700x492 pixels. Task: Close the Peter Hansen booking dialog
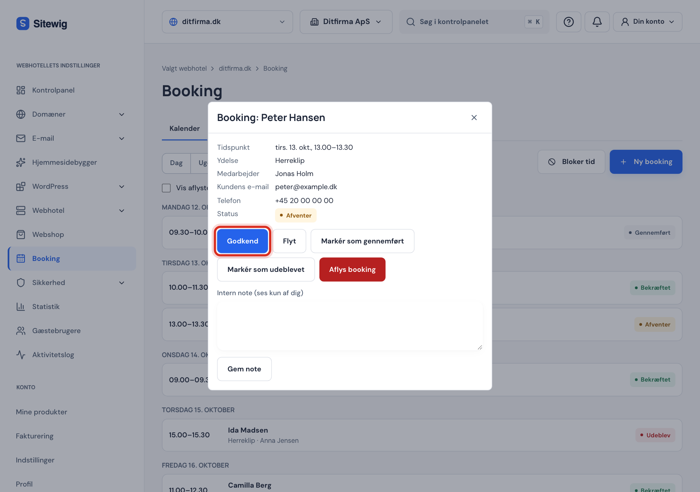474,117
